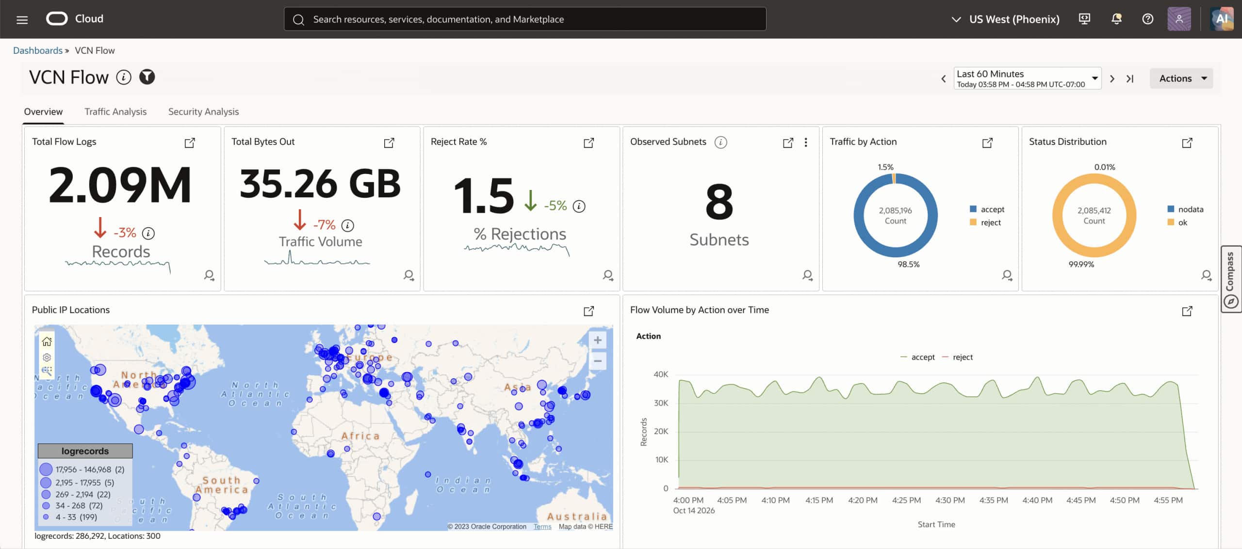
Task: Show Observed Subnets info icon
Action: point(721,142)
